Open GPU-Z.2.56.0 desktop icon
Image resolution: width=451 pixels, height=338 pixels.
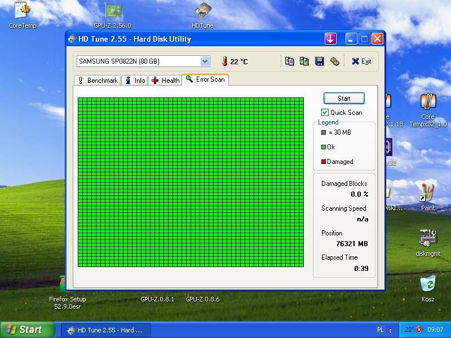coord(112,15)
